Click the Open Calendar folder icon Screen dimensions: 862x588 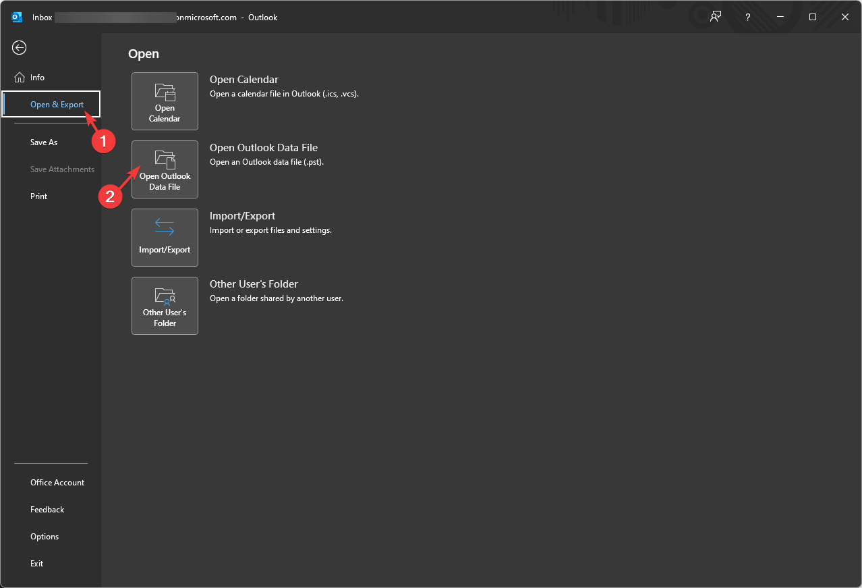[165, 92]
